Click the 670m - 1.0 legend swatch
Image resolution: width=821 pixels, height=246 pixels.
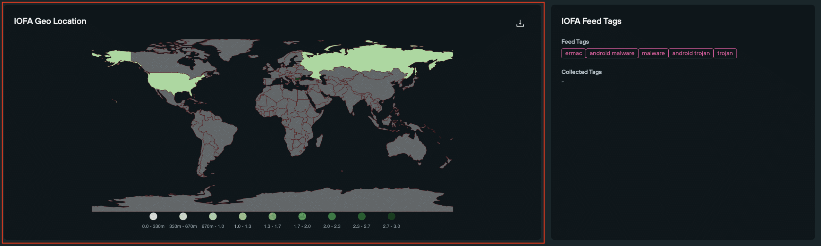point(213,217)
